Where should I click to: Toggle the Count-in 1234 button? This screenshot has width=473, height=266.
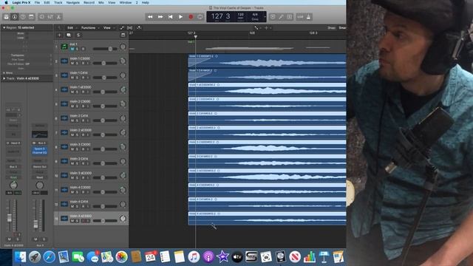coord(300,17)
